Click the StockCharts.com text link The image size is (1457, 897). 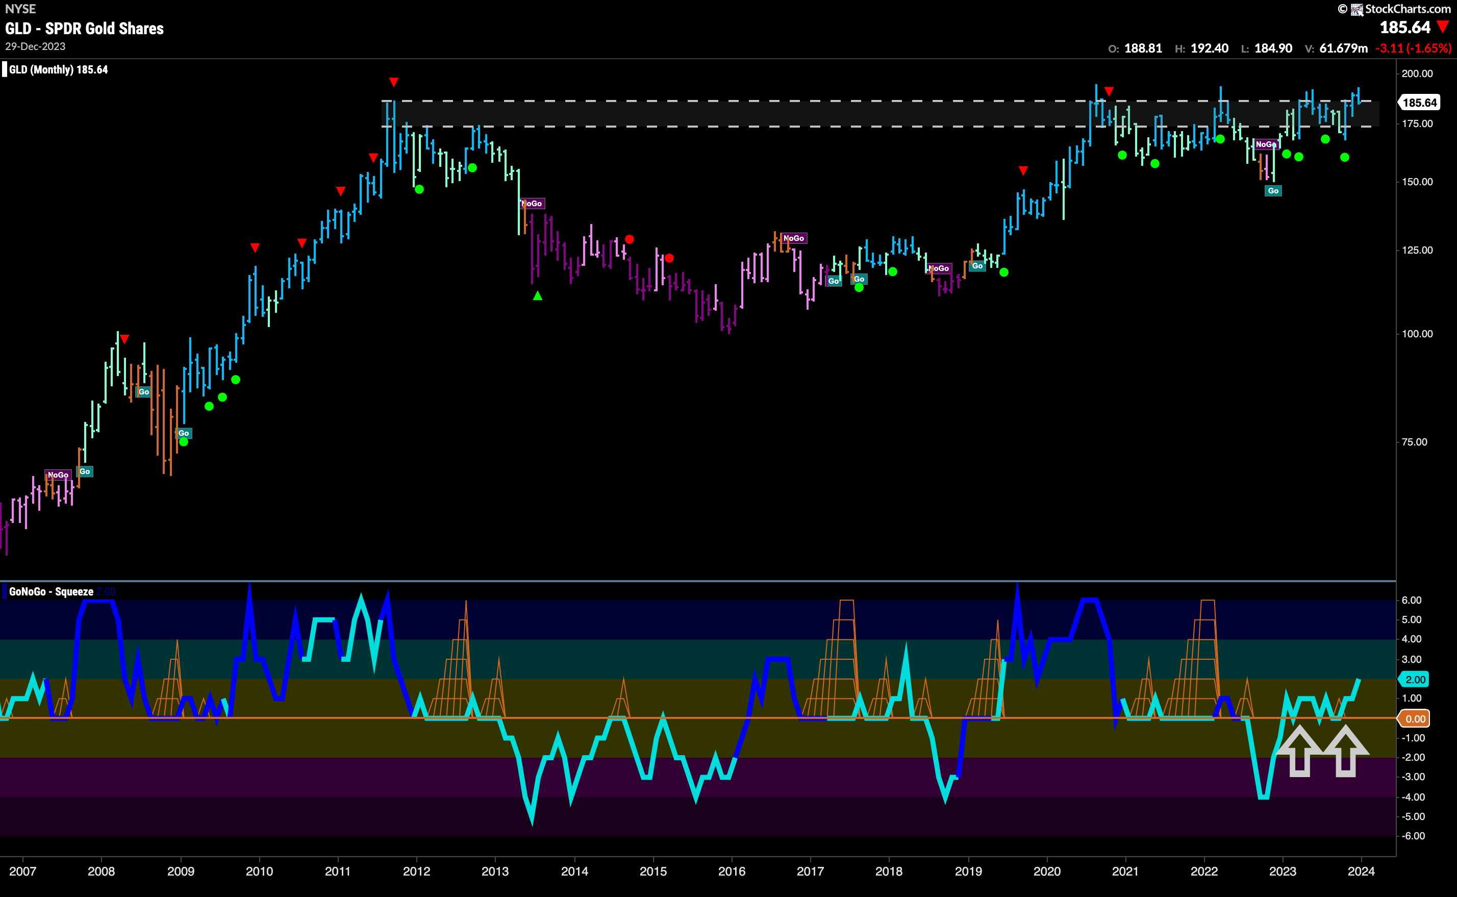click(1409, 9)
